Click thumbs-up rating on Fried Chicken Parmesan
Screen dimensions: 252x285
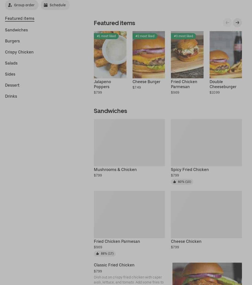point(105,253)
